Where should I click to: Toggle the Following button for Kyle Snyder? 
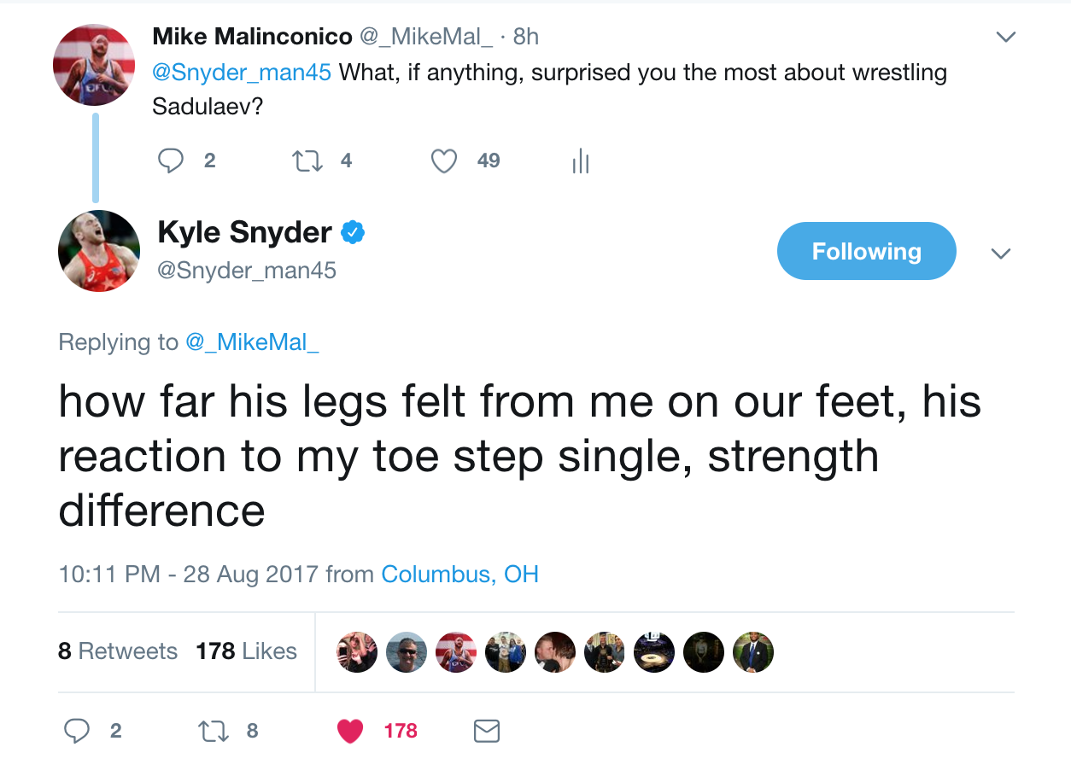[x=866, y=251]
